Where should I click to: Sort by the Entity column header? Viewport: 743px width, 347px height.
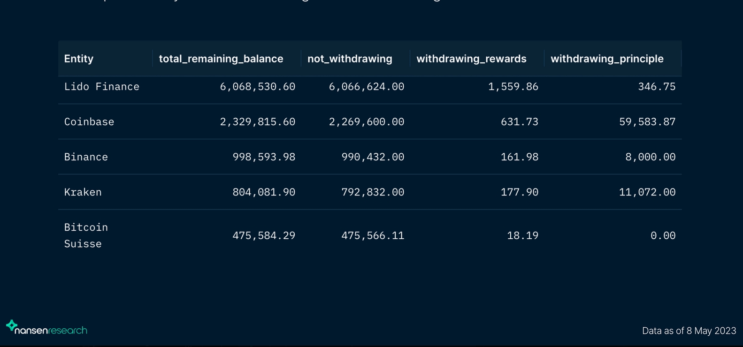(79, 59)
